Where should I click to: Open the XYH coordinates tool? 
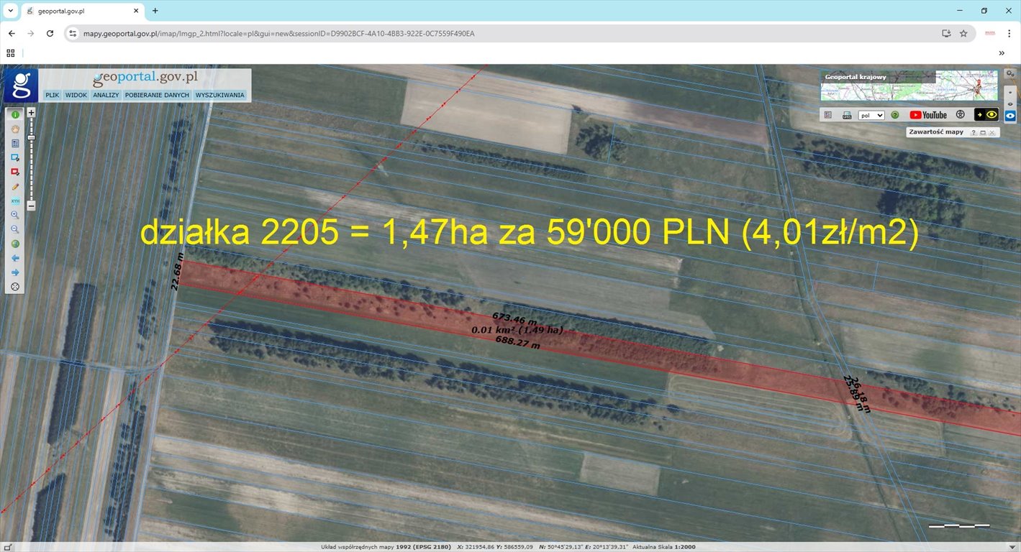(x=14, y=201)
